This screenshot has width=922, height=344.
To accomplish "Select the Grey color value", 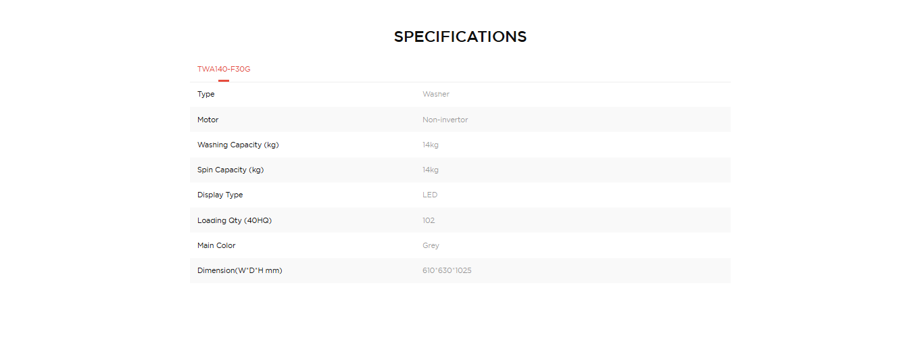I will pos(431,245).
